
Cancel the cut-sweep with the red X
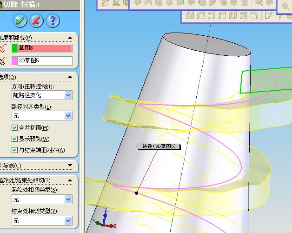[x=36, y=20]
